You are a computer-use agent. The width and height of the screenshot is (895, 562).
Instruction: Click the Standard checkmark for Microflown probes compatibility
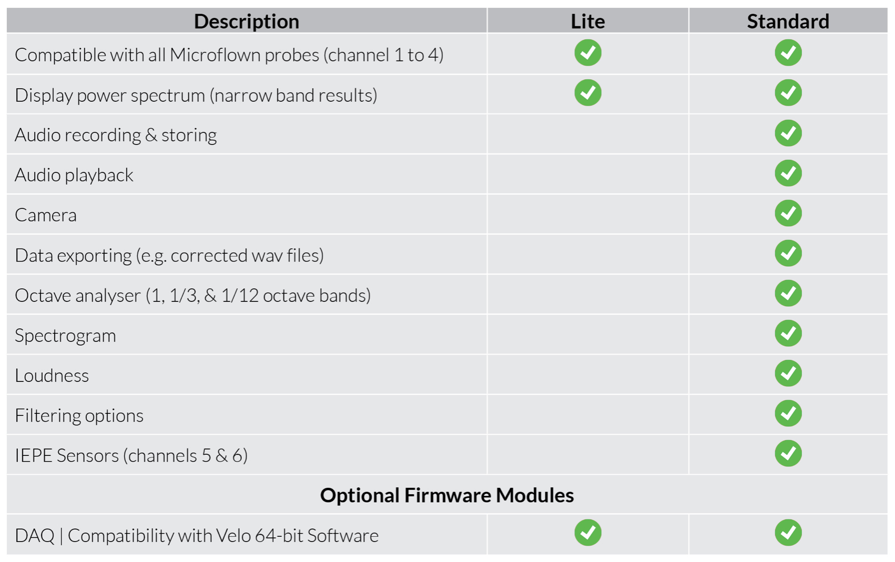pyautogui.click(x=788, y=53)
